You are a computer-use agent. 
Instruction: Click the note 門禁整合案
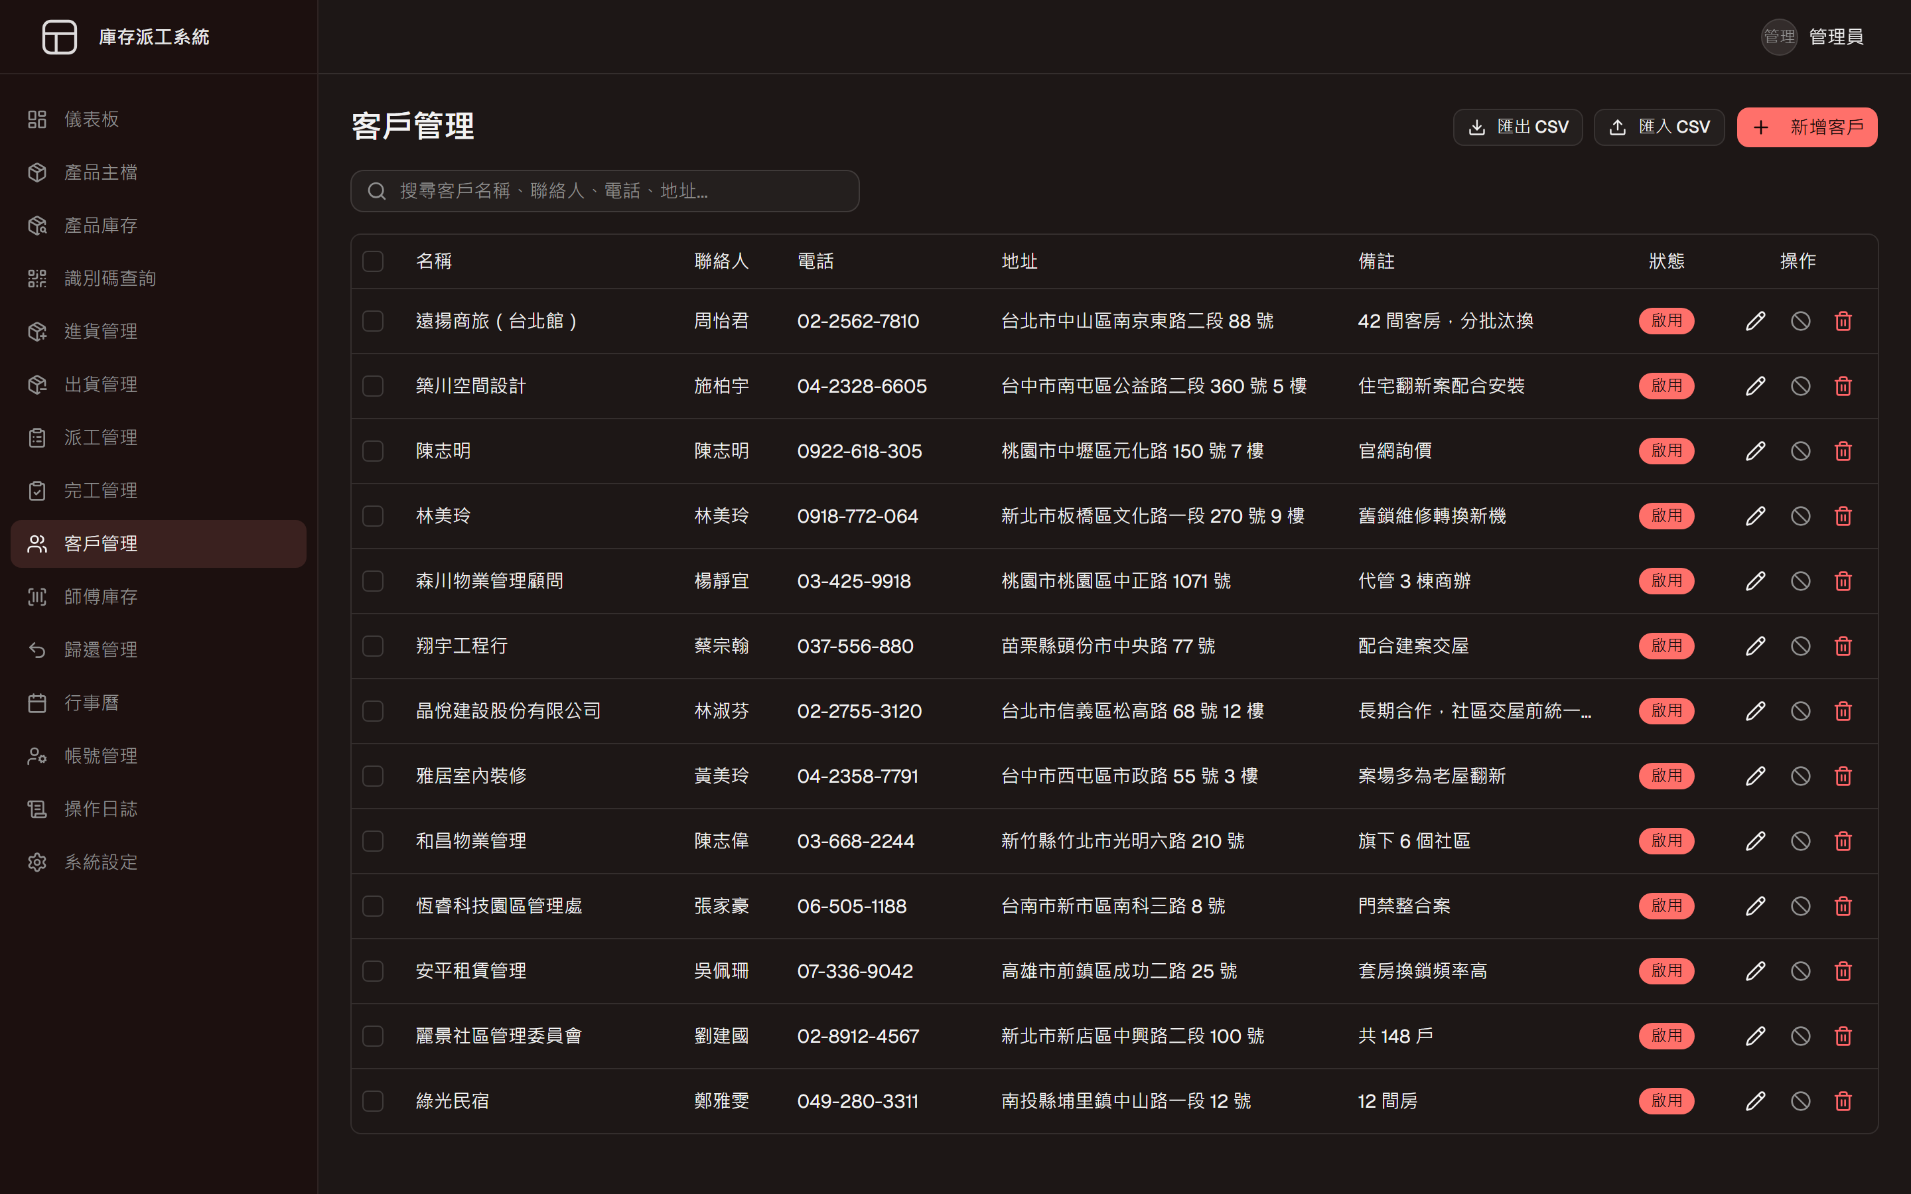1404,907
